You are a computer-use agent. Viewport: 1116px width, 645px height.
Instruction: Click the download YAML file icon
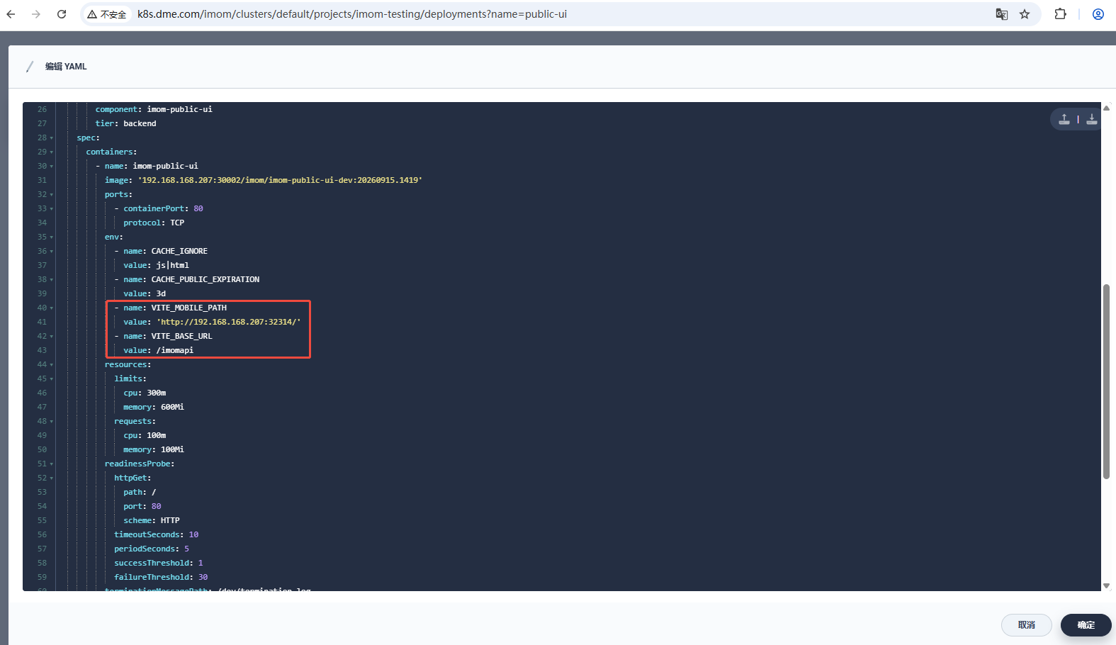(x=1092, y=119)
